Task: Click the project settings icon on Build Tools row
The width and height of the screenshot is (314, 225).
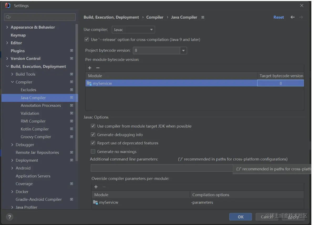Action: coord(71,74)
